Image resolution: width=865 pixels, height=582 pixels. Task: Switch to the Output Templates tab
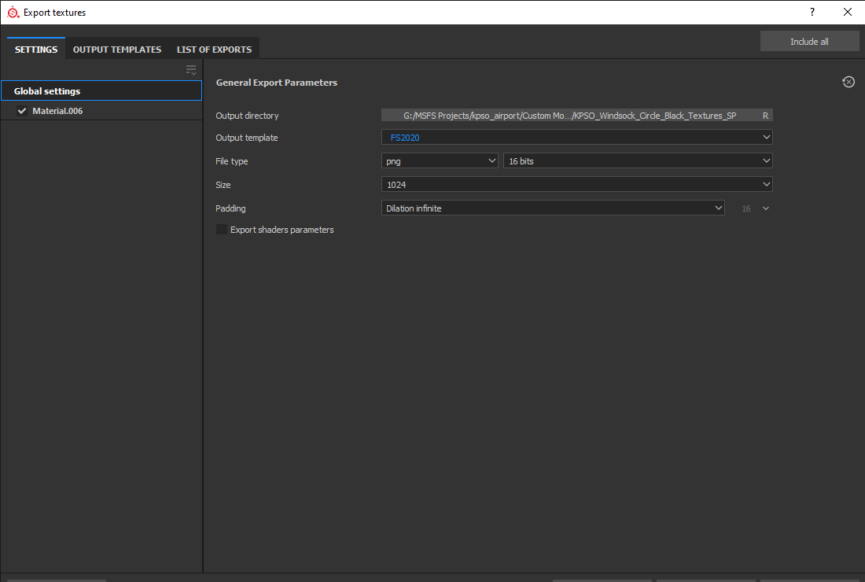(x=117, y=50)
